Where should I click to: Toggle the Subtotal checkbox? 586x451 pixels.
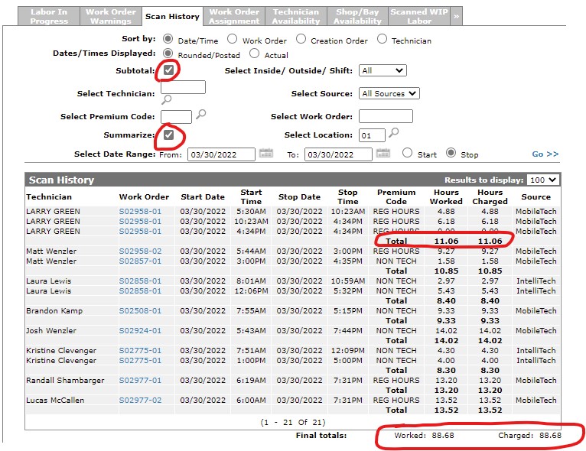tap(168, 70)
